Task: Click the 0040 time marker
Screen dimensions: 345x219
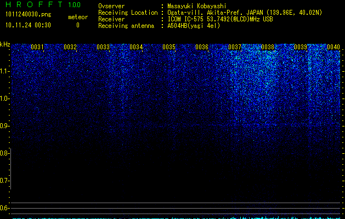Action: tap(333, 47)
